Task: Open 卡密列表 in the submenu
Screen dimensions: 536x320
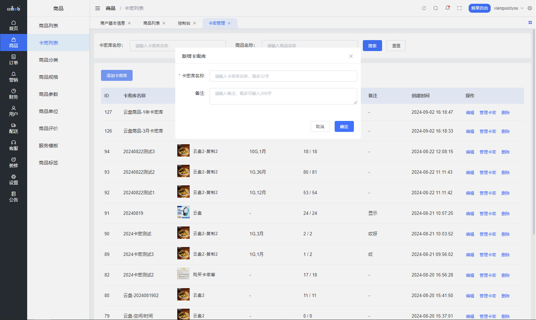Action: (58, 42)
